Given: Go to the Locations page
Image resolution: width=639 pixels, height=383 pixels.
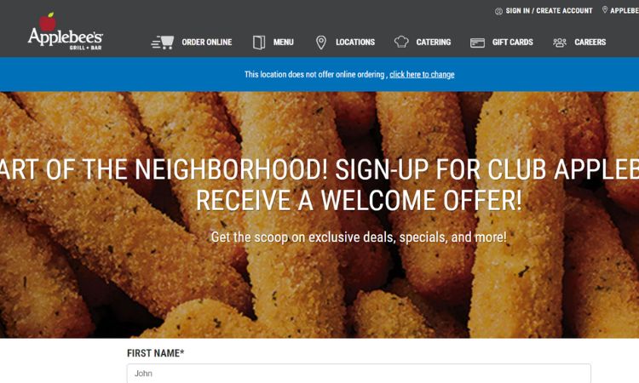Looking at the screenshot, I should [355, 42].
